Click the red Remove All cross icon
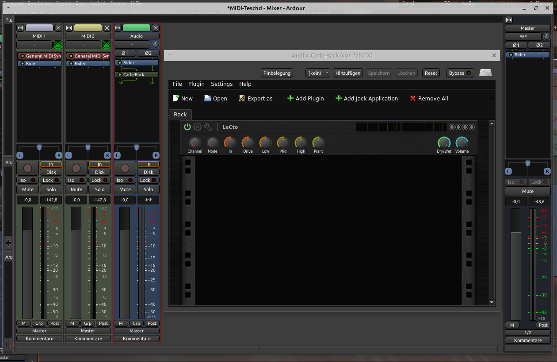This screenshot has width=557, height=362. pos(413,98)
